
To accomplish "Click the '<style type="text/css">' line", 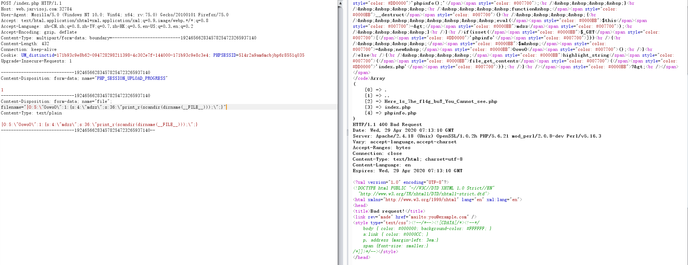I will pyautogui.click(x=416, y=223).
